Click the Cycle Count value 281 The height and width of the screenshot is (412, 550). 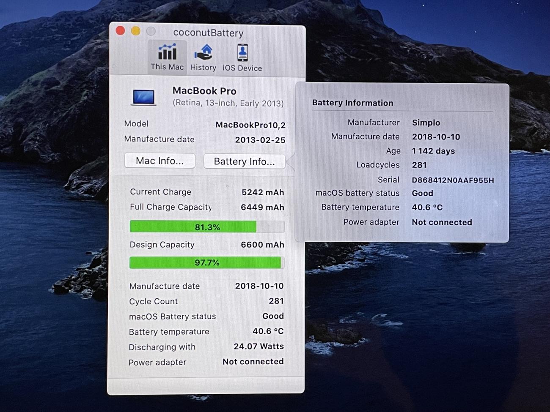[276, 301]
